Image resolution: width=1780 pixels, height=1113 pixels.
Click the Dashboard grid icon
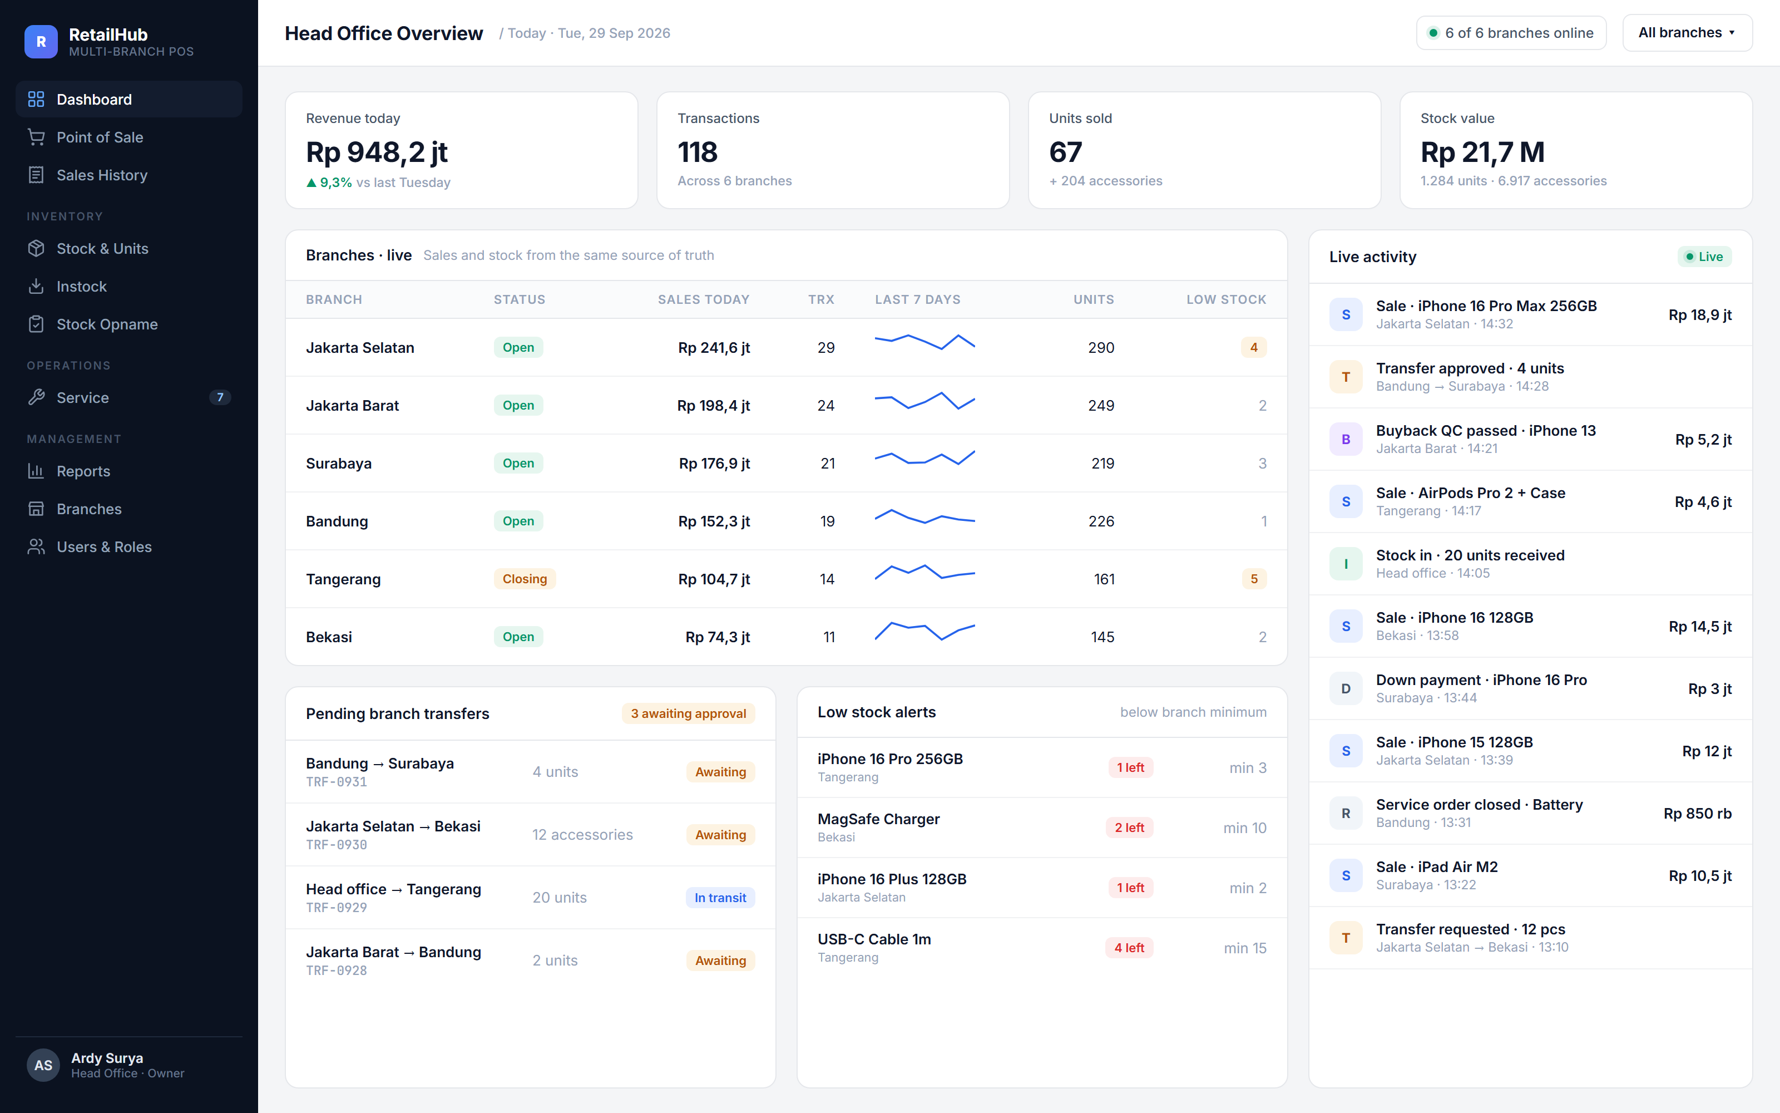tap(36, 100)
